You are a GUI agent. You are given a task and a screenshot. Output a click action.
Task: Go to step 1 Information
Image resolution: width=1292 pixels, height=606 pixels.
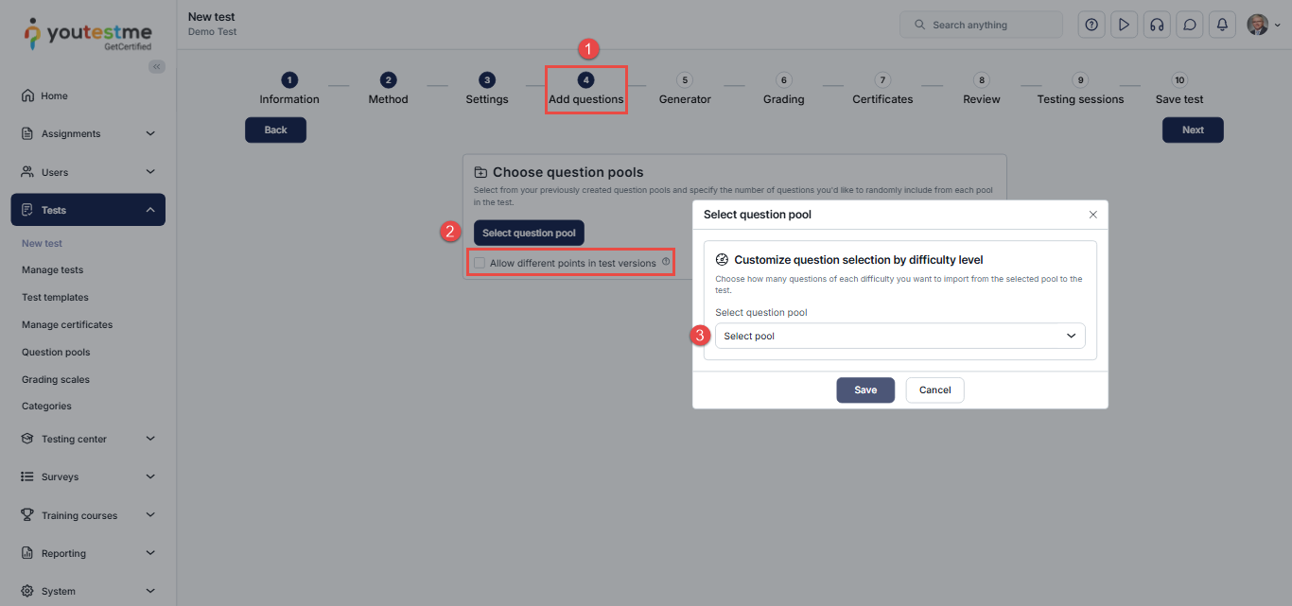[289, 89]
